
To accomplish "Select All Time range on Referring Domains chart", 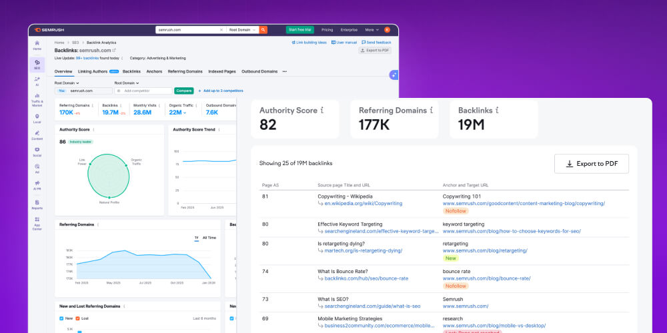I will [209, 238].
